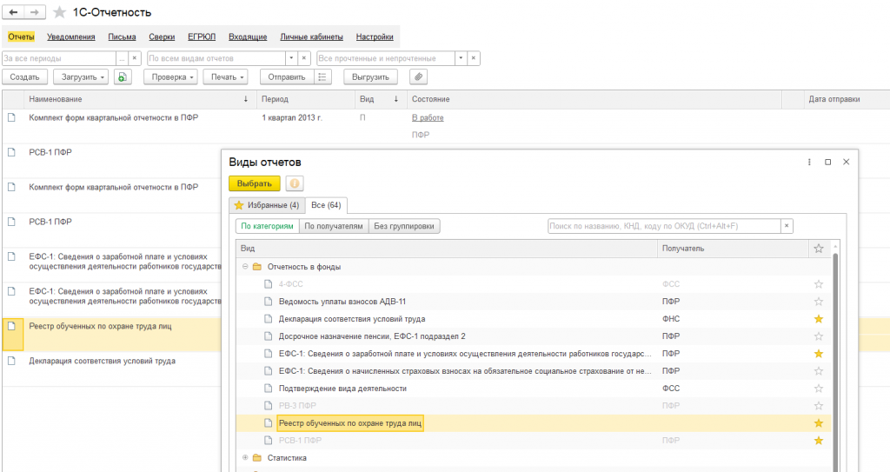The image size is (890, 472).
Task: Click the star column header in Виды отчетов
Action: 819,249
